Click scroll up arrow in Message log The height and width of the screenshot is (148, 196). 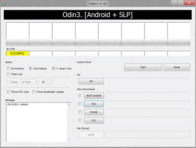69,105
